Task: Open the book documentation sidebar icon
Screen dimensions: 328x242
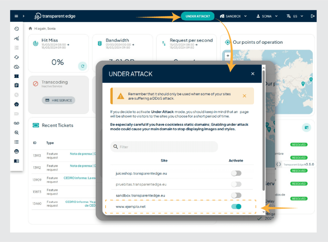Action: coord(17,161)
